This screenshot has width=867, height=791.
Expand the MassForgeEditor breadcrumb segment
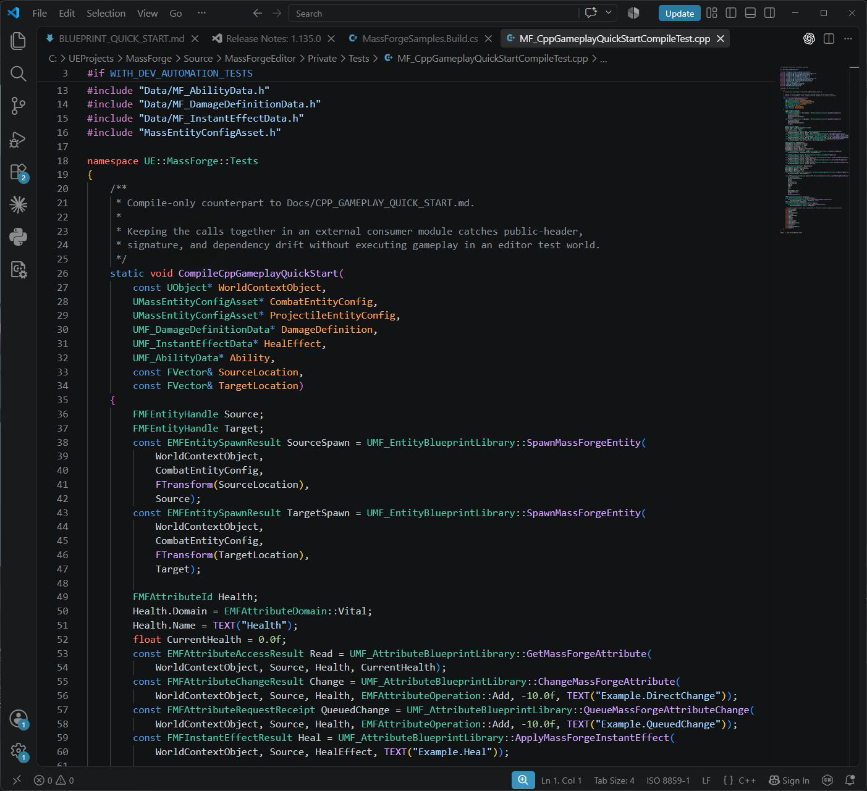pos(260,58)
